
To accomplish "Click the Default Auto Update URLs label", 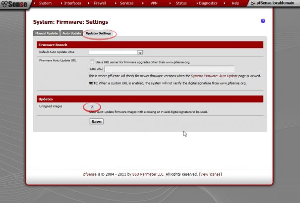I will [x=57, y=52].
